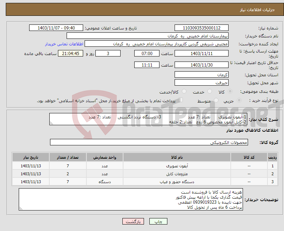Click the چاپ (print) button
Viewport: 284px width, 231px height.
coord(158,221)
